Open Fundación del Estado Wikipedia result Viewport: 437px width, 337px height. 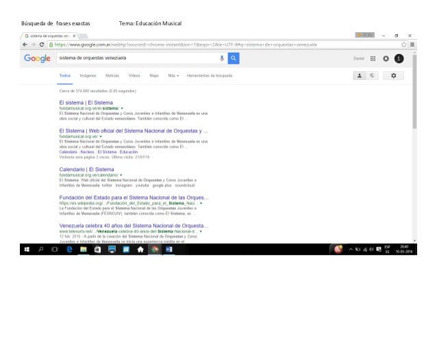(134, 198)
